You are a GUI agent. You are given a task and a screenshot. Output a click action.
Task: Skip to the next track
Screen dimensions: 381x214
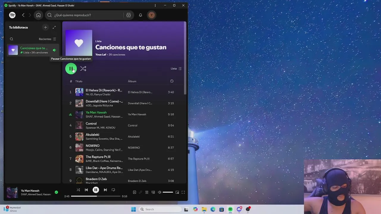click(105, 190)
